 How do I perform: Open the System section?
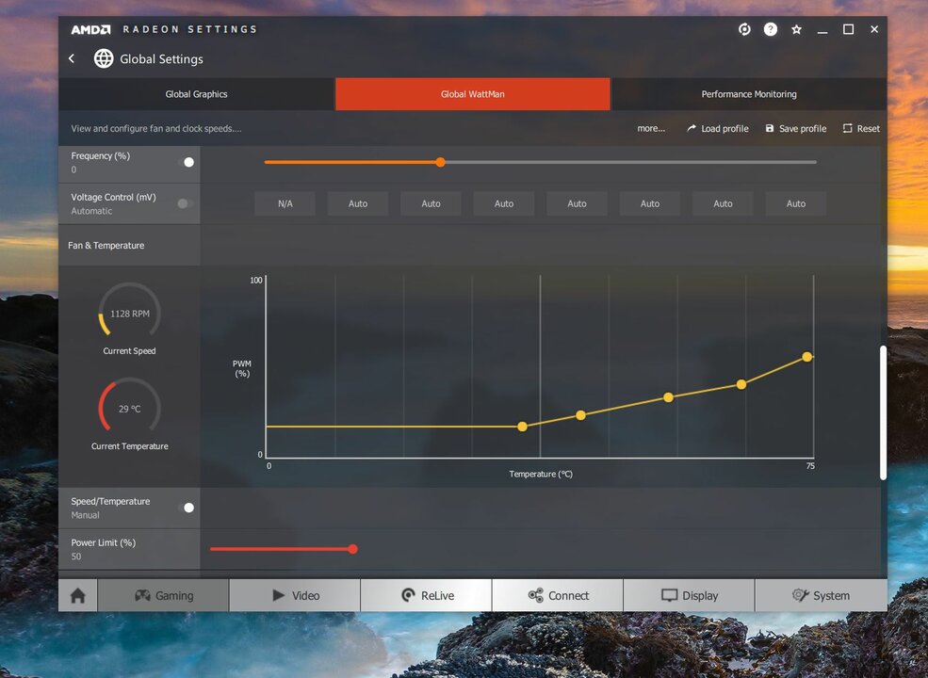click(x=821, y=595)
